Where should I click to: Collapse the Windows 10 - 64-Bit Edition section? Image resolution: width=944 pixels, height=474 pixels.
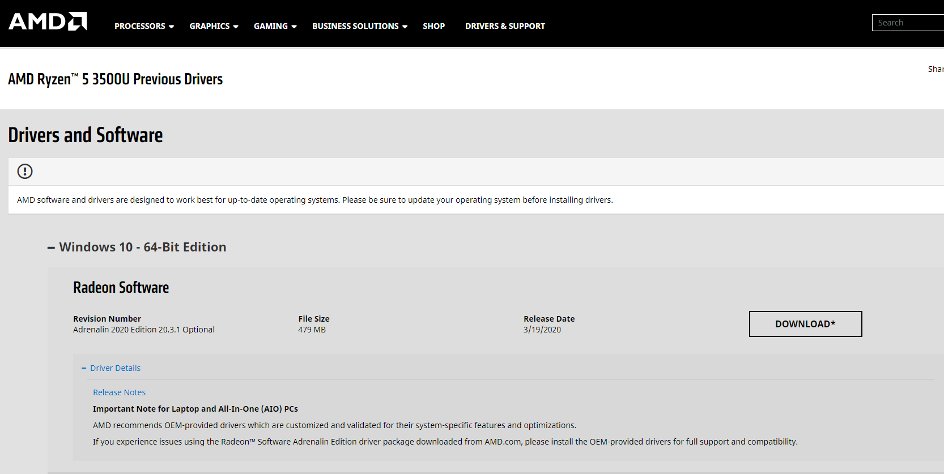[x=137, y=247]
